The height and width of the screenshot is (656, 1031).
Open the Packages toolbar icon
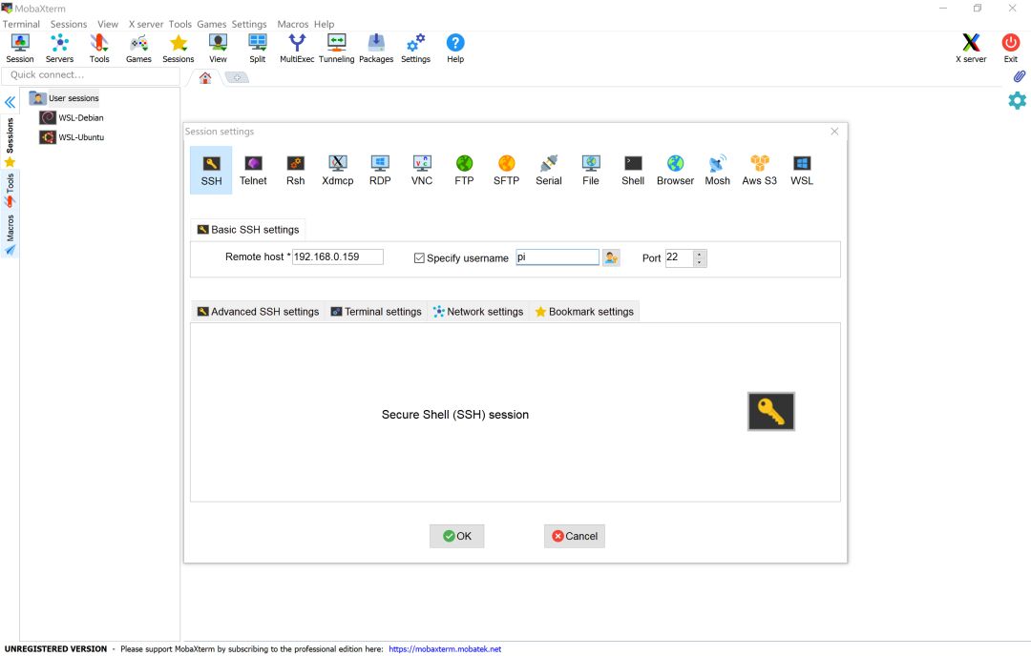376,49
